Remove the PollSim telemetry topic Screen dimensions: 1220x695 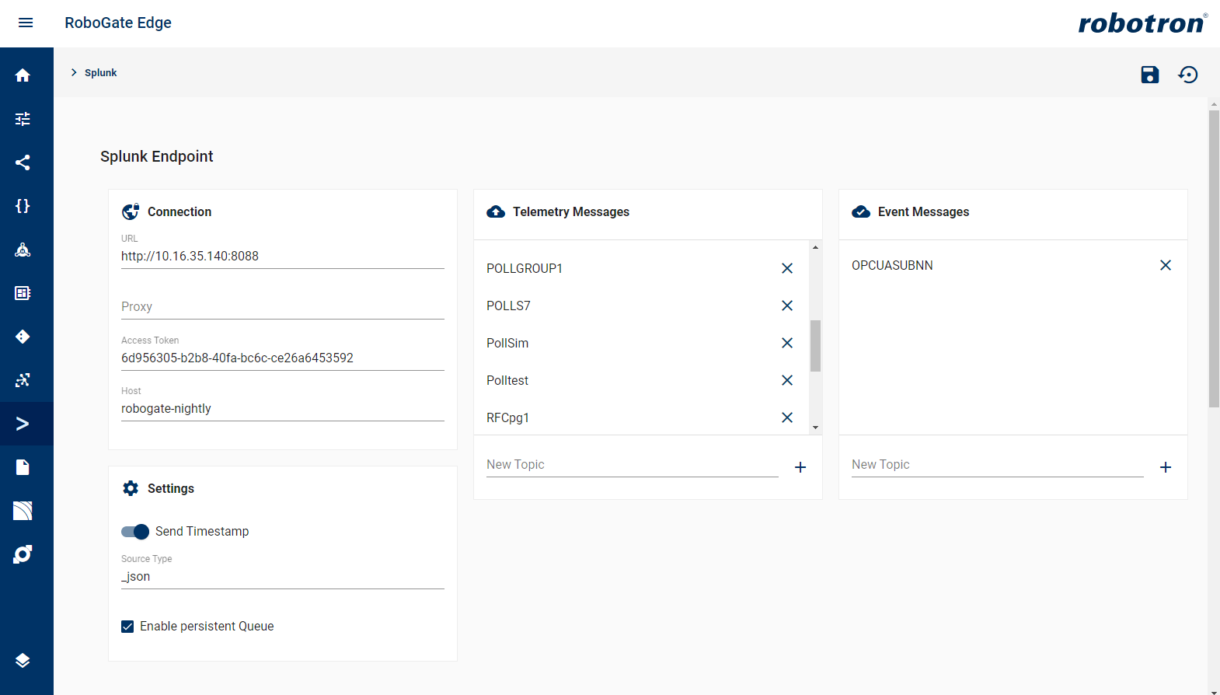coord(787,343)
